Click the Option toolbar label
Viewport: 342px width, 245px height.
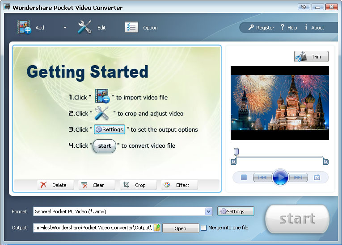150,28
